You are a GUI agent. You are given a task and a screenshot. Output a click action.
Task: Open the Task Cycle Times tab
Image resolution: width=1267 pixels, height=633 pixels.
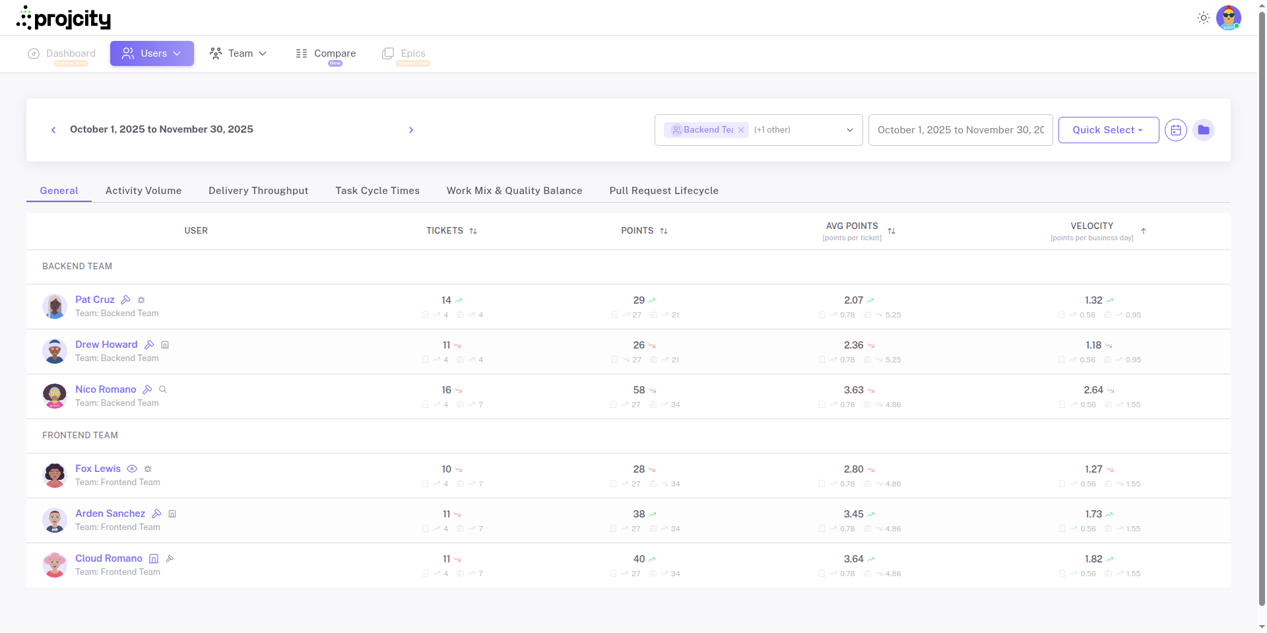[x=377, y=191]
